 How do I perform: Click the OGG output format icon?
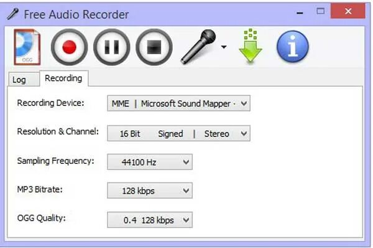click(27, 47)
